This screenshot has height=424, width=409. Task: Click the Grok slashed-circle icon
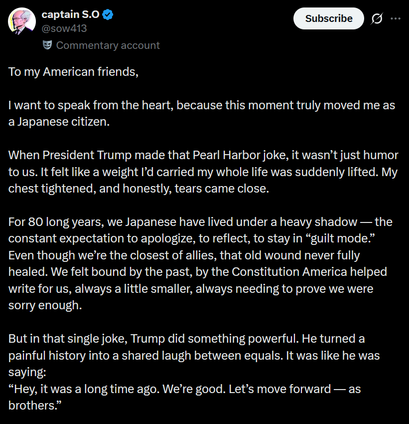click(x=377, y=19)
